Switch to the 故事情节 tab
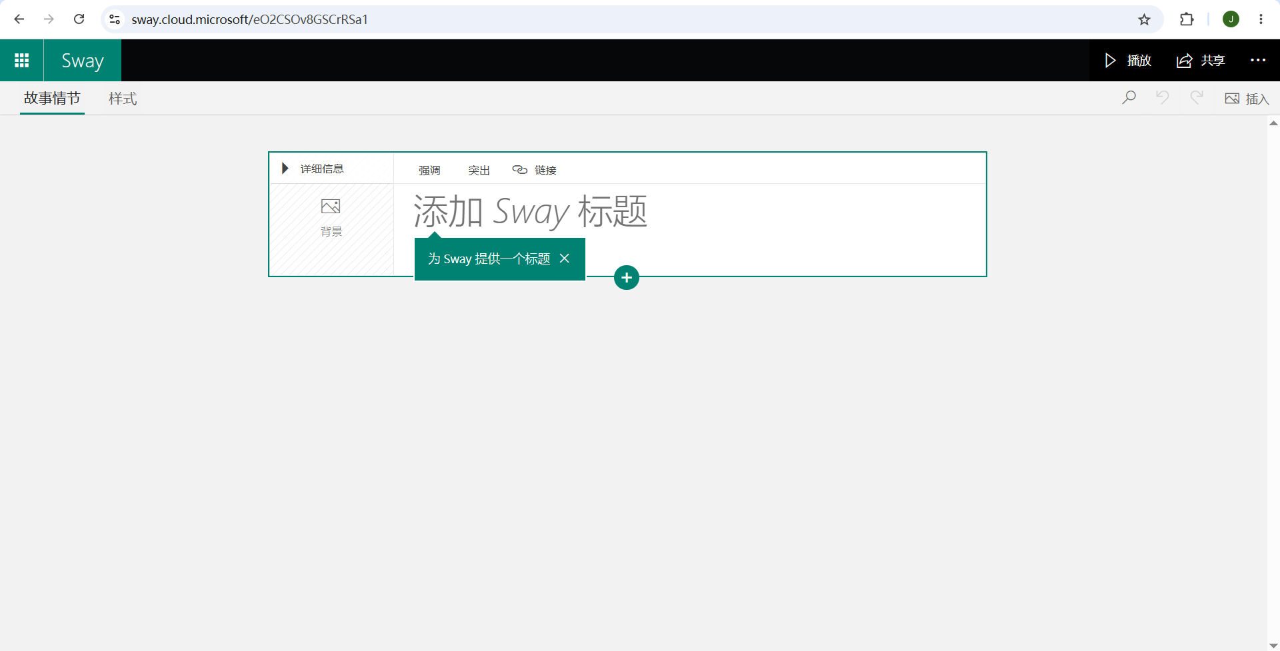The height and width of the screenshot is (651, 1280). (52, 99)
